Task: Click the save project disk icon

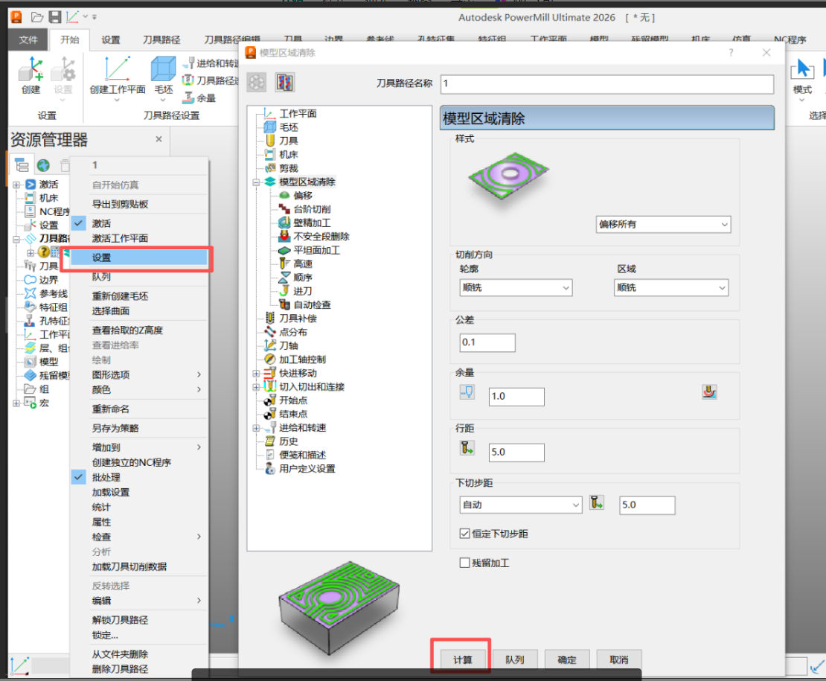Action: (55, 17)
